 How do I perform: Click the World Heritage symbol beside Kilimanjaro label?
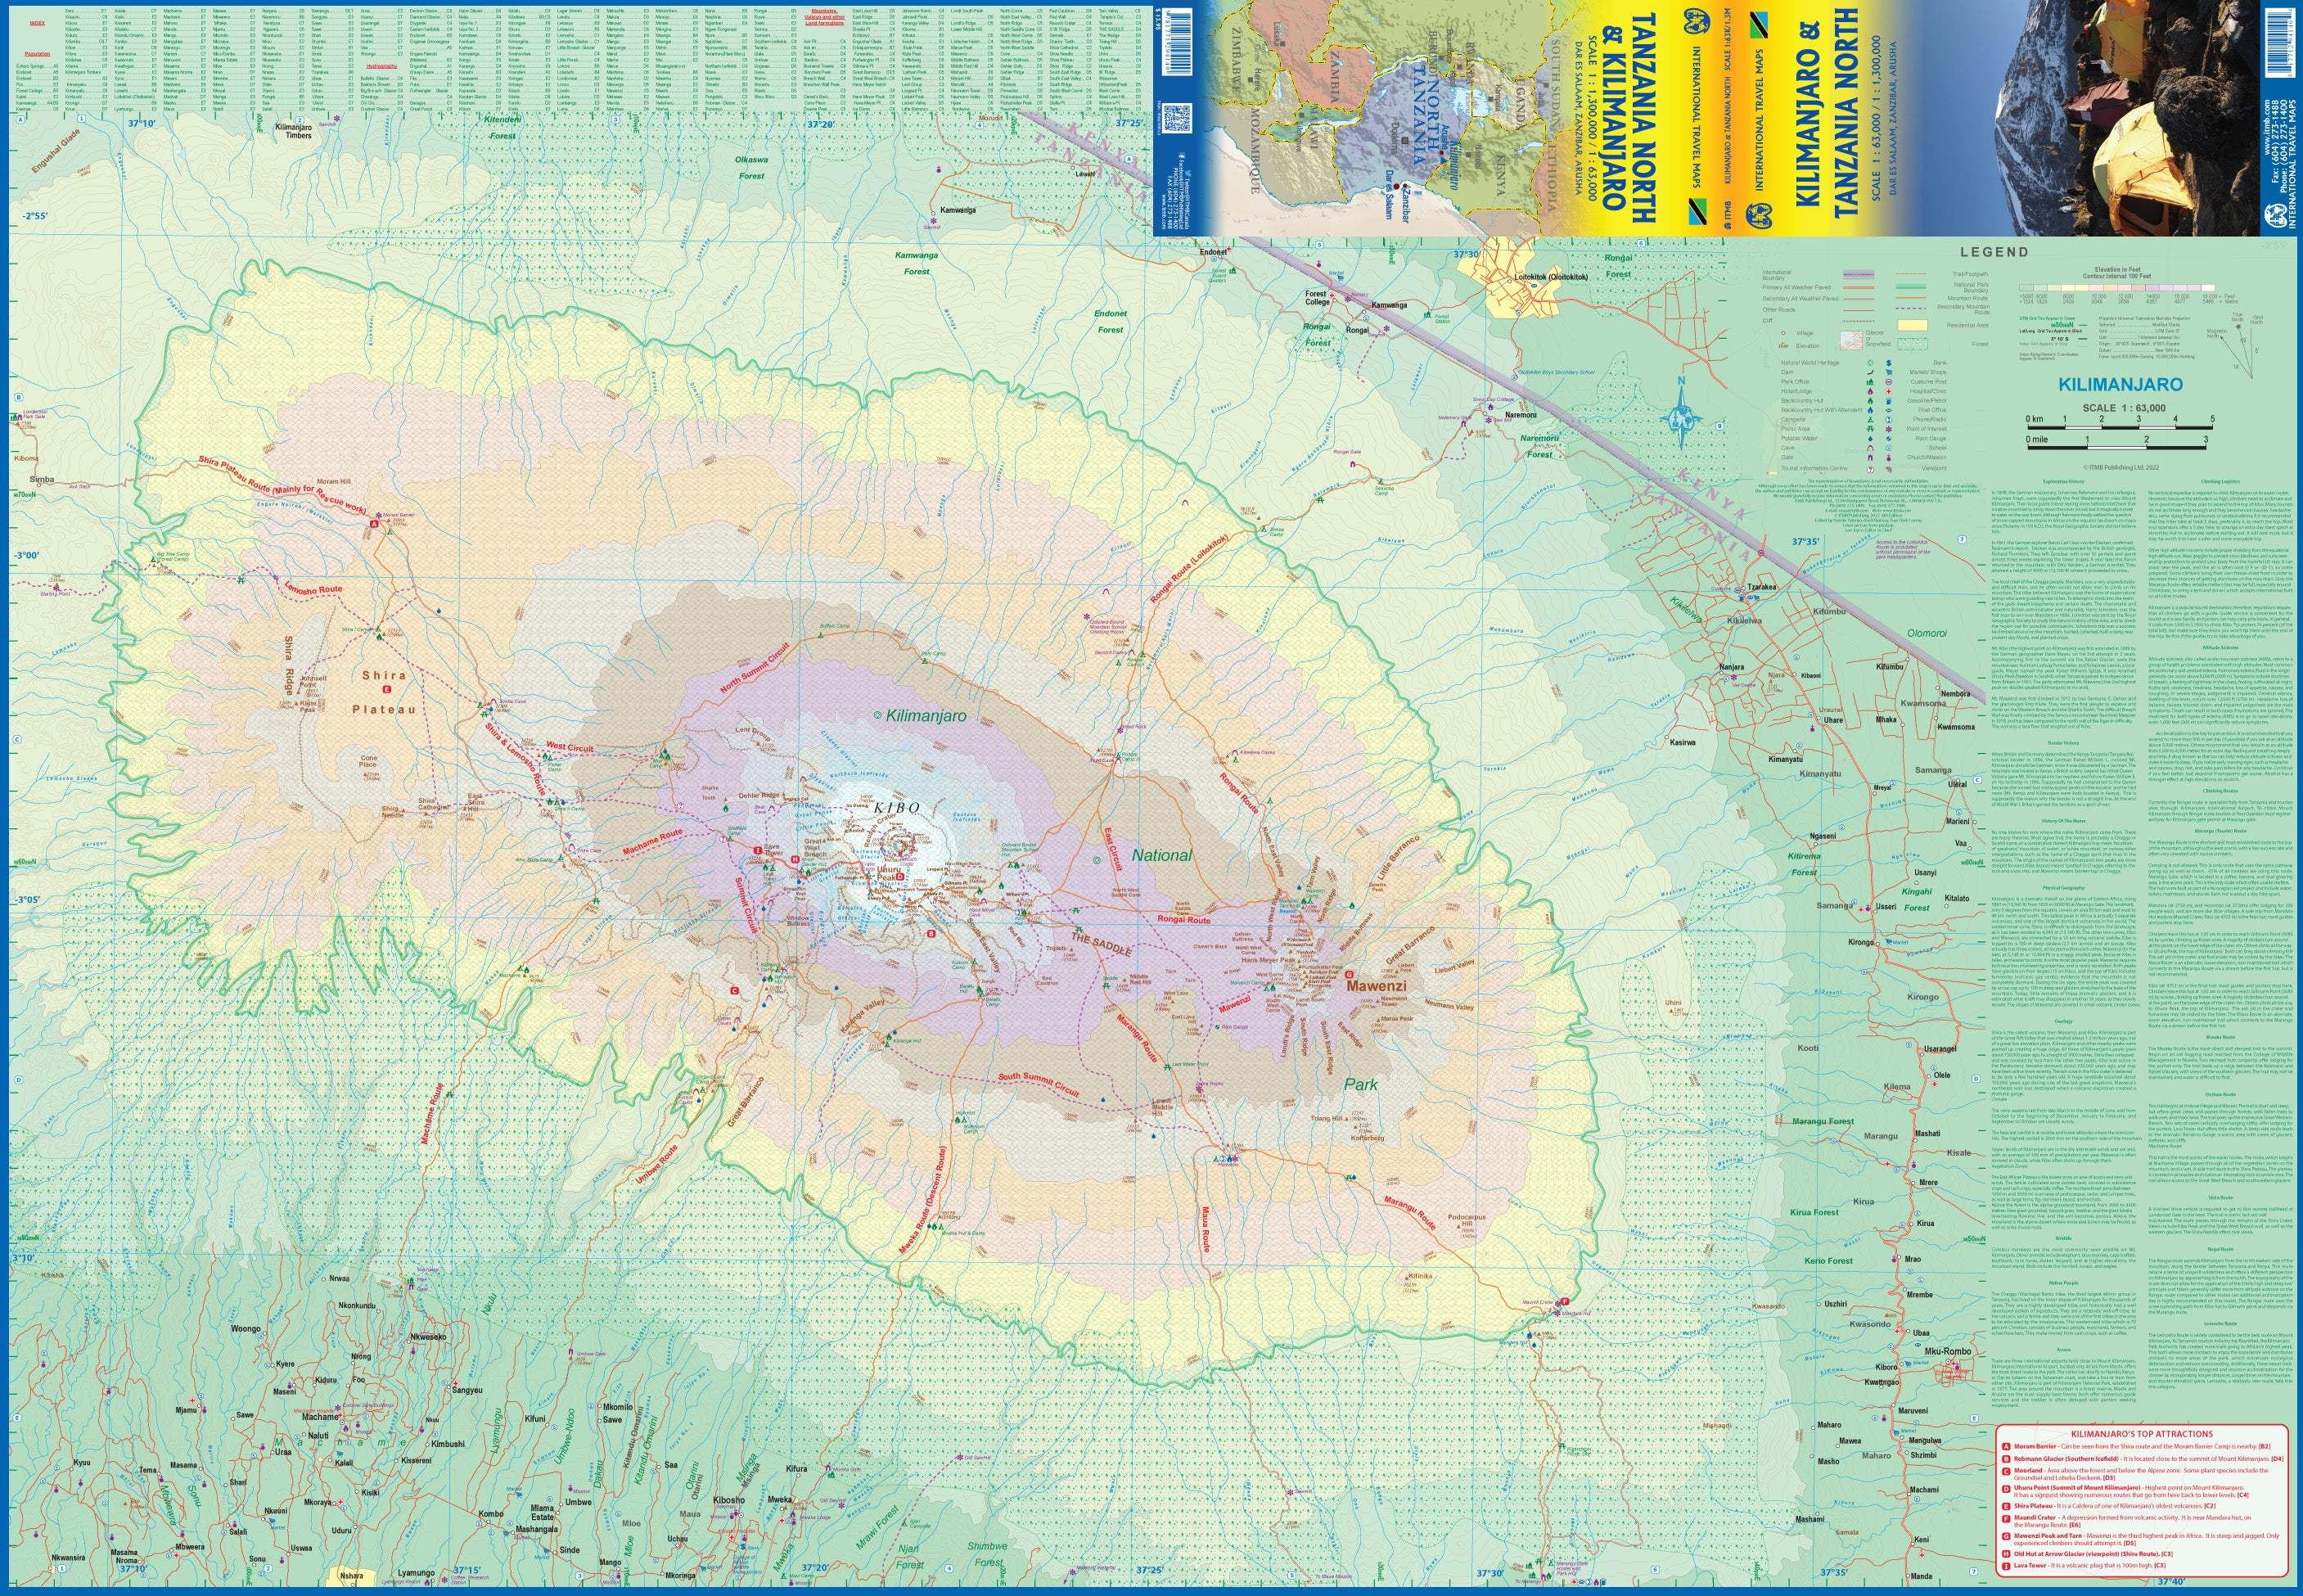click(x=877, y=715)
